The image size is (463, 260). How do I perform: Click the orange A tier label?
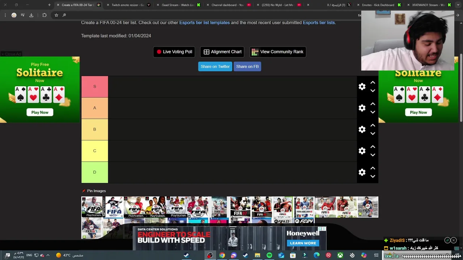pos(95,108)
